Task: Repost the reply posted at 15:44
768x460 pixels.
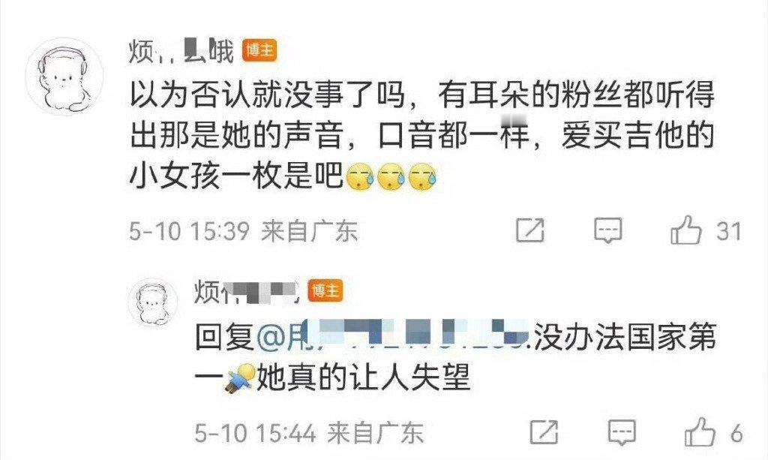Action: point(544,432)
